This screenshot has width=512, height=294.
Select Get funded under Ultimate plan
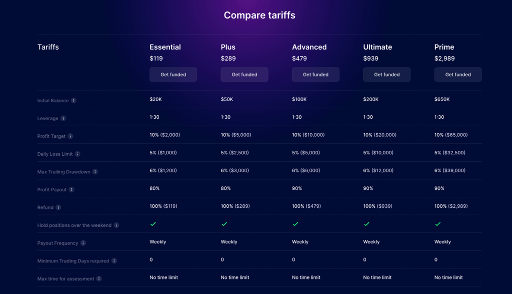(x=386, y=75)
